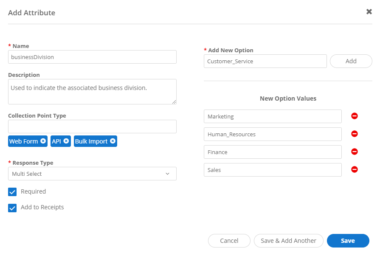Viewport: 380px width, 256px height.
Task: Remove the Finance option value
Action: click(355, 152)
